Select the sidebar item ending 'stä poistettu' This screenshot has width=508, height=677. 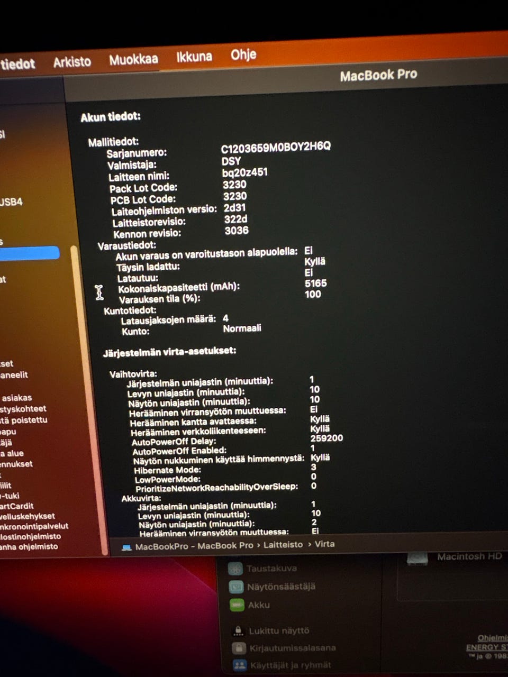24,420
